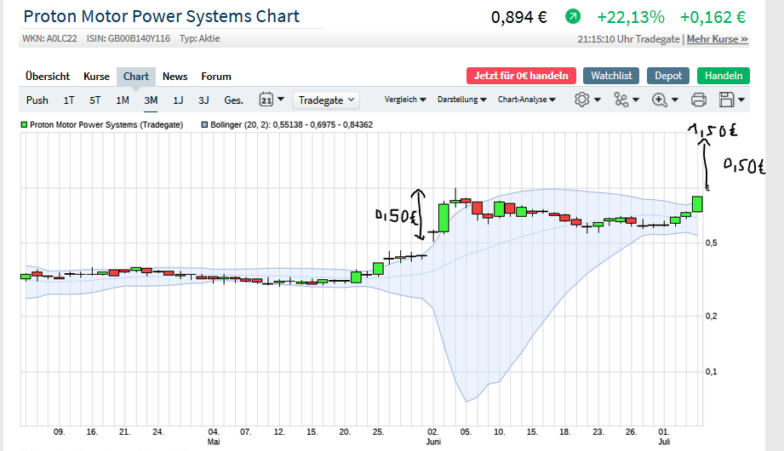Image resolution: width=784 pixels, height=451 pixels.
Task: Open the Forum tab
Action: [x=216, y=77]
